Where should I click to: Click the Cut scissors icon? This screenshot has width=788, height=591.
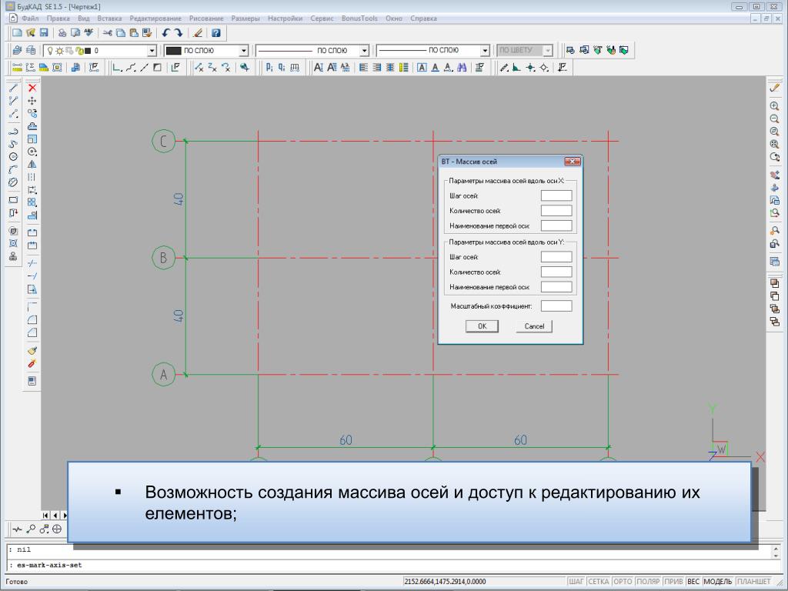coord(108,32)
